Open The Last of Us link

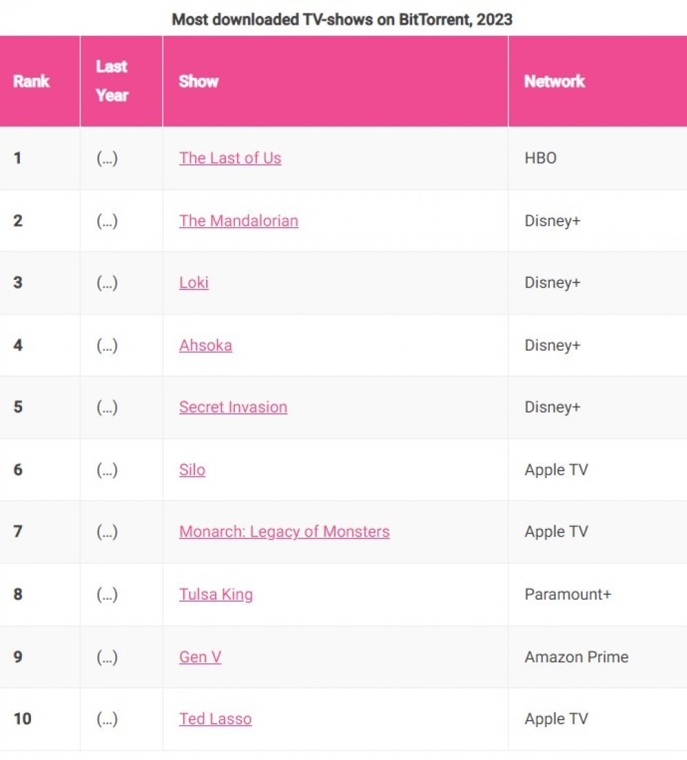coord(230,158)
